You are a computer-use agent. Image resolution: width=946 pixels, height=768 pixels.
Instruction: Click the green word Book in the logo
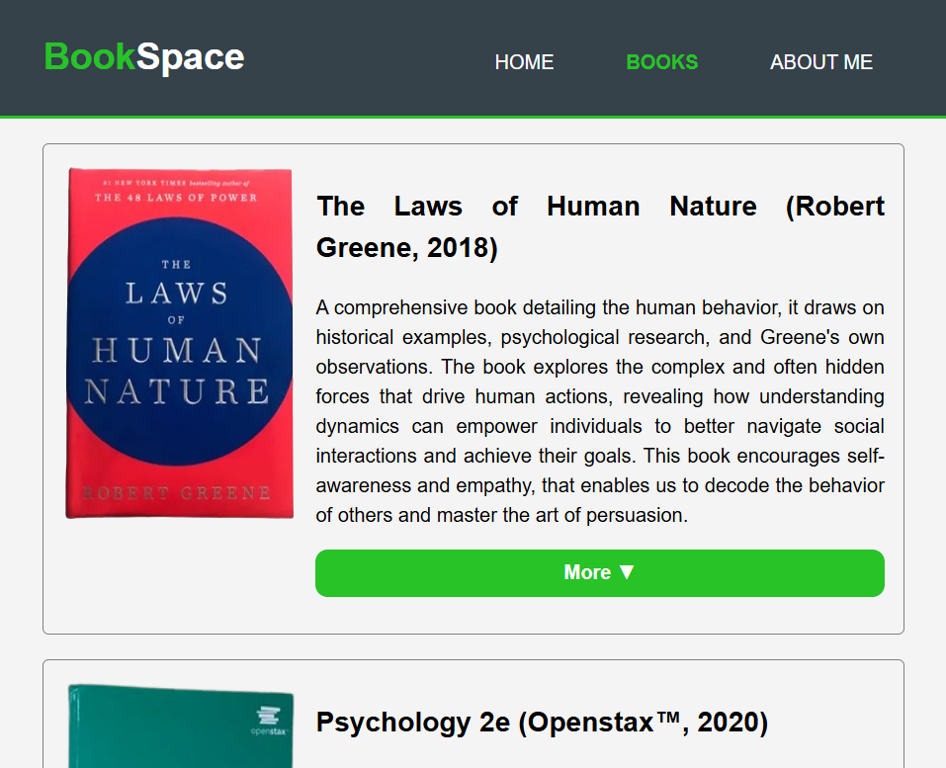90,57
